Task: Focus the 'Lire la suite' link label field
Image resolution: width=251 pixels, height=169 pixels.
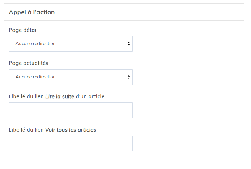Action: pyautogui.click(x=71, y=110)
